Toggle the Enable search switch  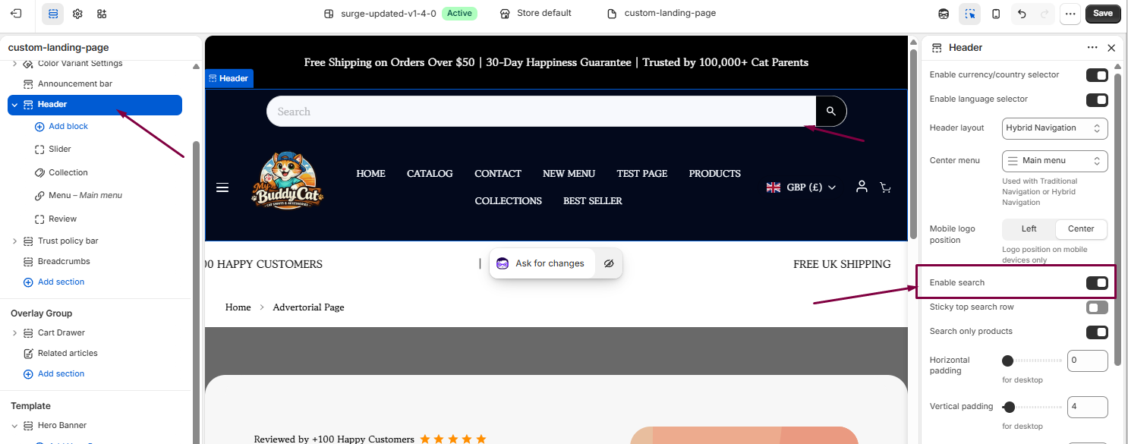click(x=1097, y=283)
